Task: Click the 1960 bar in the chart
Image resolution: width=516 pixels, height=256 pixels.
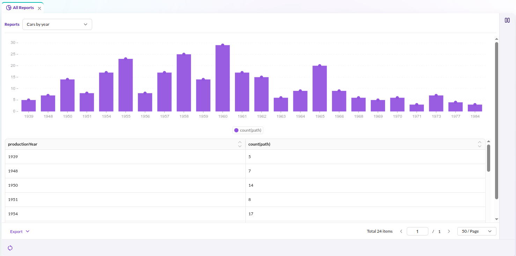Action: click(x=223, y=78)
